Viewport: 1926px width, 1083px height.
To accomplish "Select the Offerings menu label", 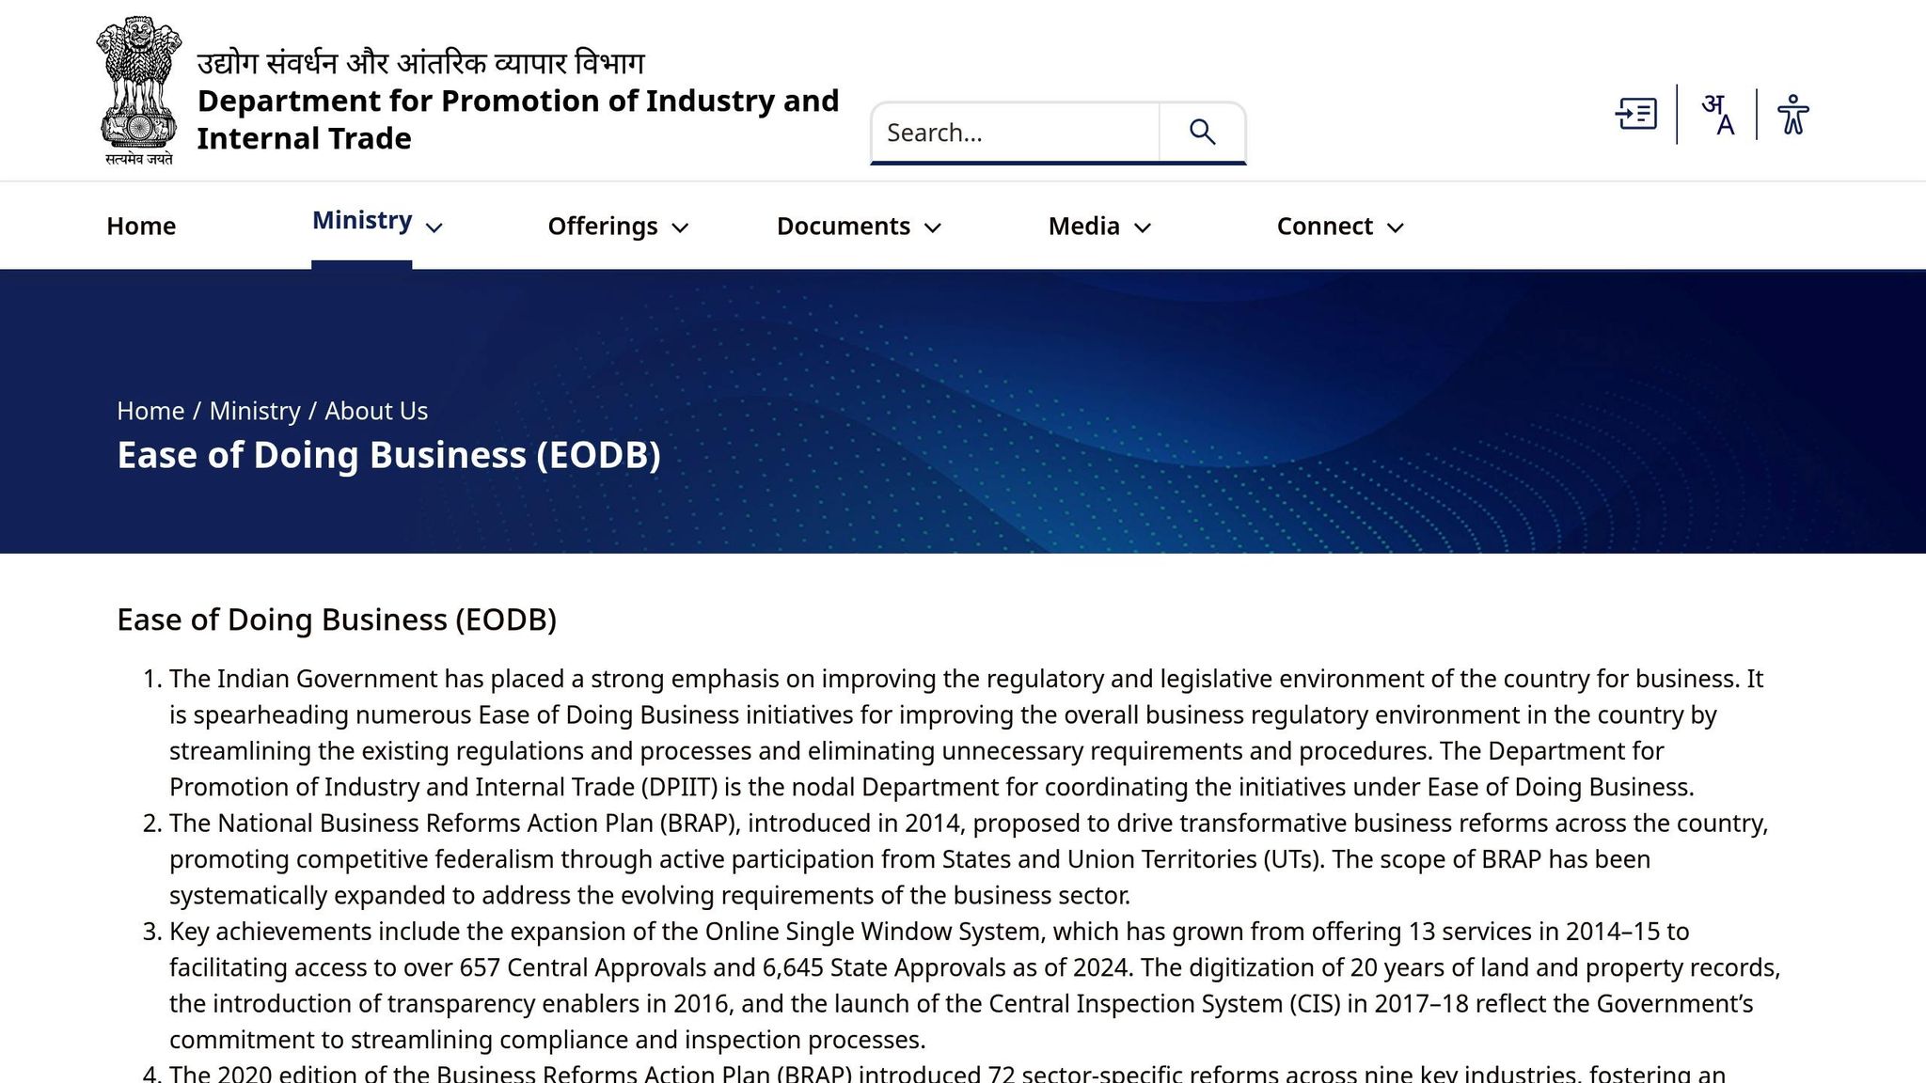I will 603,227.
